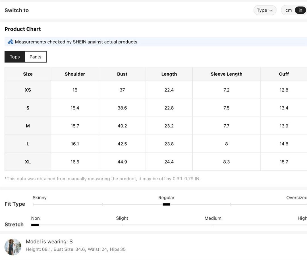This screenshot has height=260, width=307.
Task: Click the Cuff column header
Action: click(284, 74)
